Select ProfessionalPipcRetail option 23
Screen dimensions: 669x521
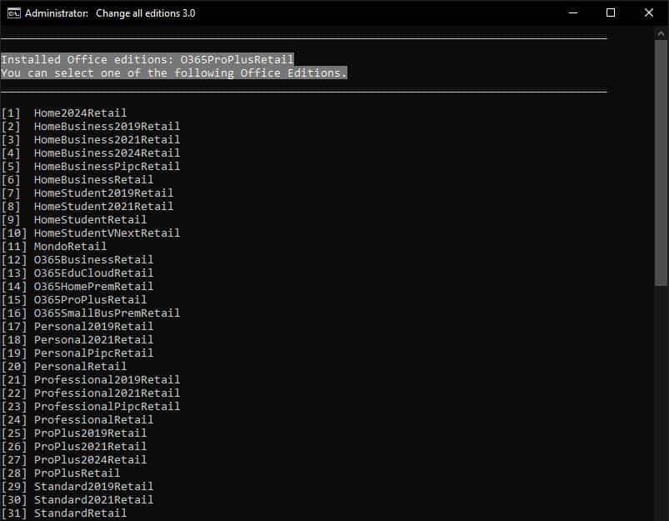point(107,406)
